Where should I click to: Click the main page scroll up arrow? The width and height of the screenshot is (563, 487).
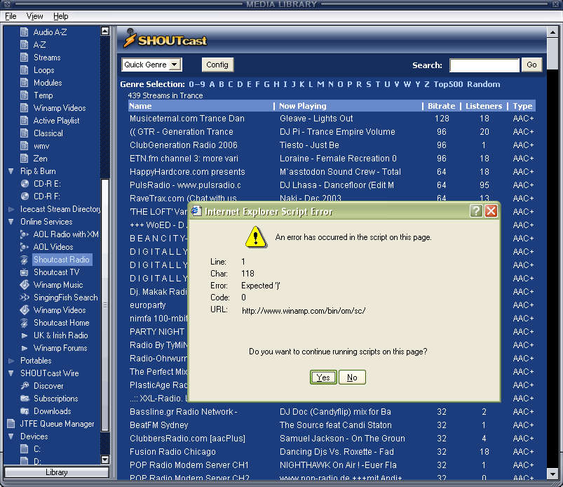click(552, 32)
